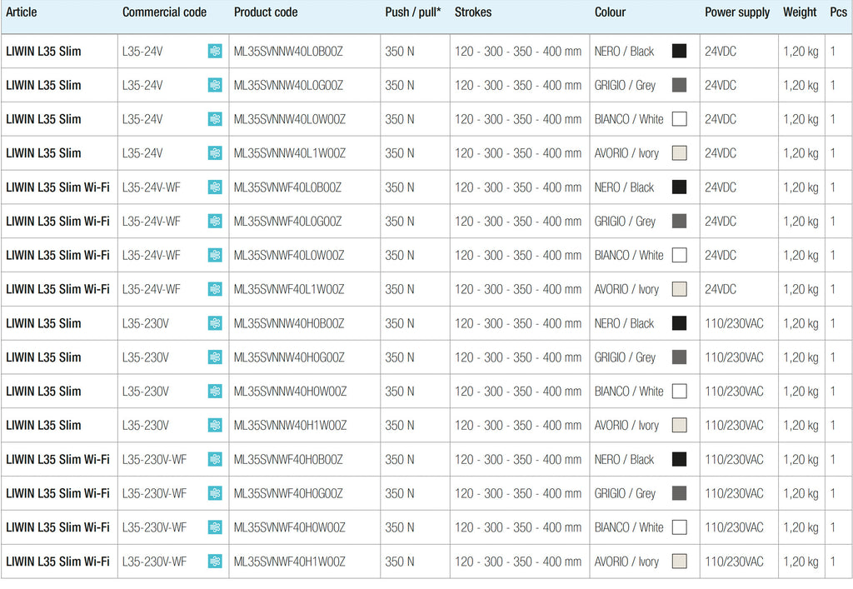Select product code ML35SVNWF40L0G00Z
Image resolution: width=853 pixels, height=589 pixels.
click(287, 221)
